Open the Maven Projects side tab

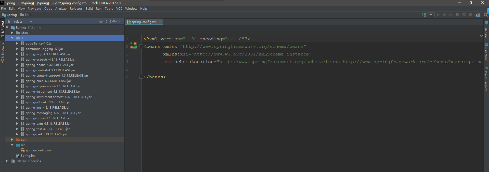[x=486, y=79]
